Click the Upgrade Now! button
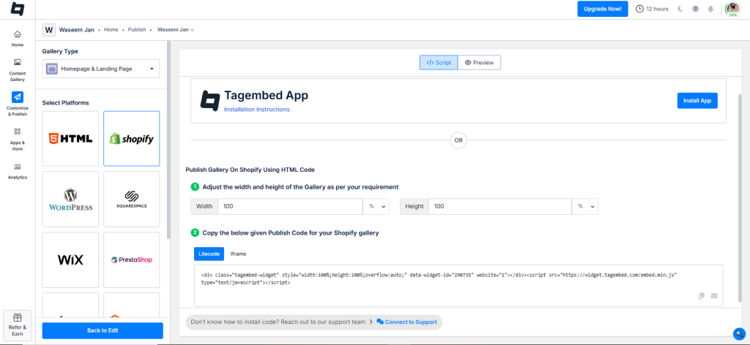750x345 pixels. [x=602, y=9]
